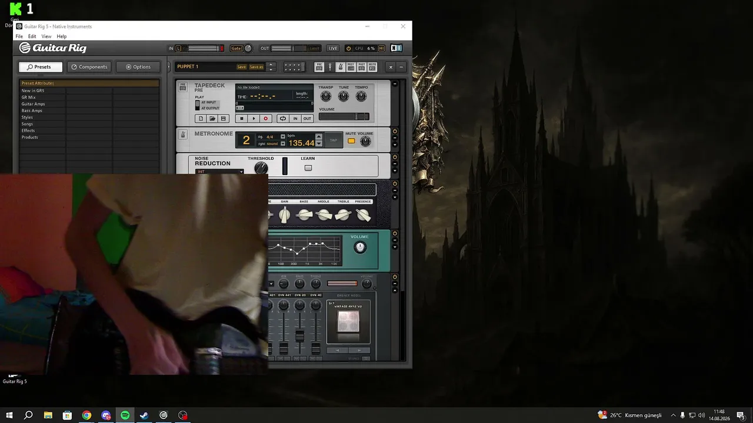
Task: Power off the amplifier module
Action: pyautogui.click(x=395, y=183)
